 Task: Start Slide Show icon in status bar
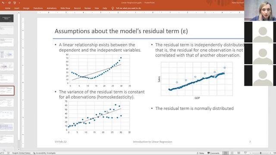(245, 153)
